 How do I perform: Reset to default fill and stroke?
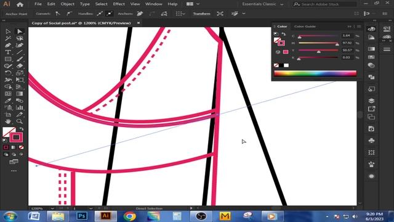point(5,140)
